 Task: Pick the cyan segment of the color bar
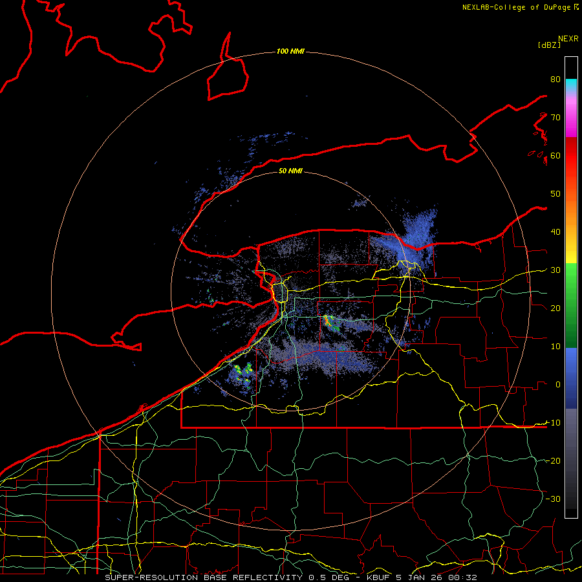pyautogui.click(x=571, y=85)
